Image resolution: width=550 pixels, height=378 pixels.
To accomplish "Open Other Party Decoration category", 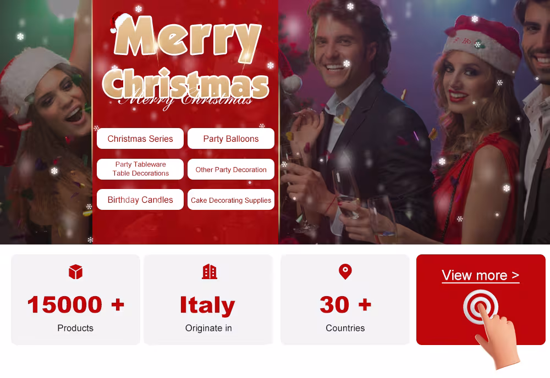I will pos(231,169).
